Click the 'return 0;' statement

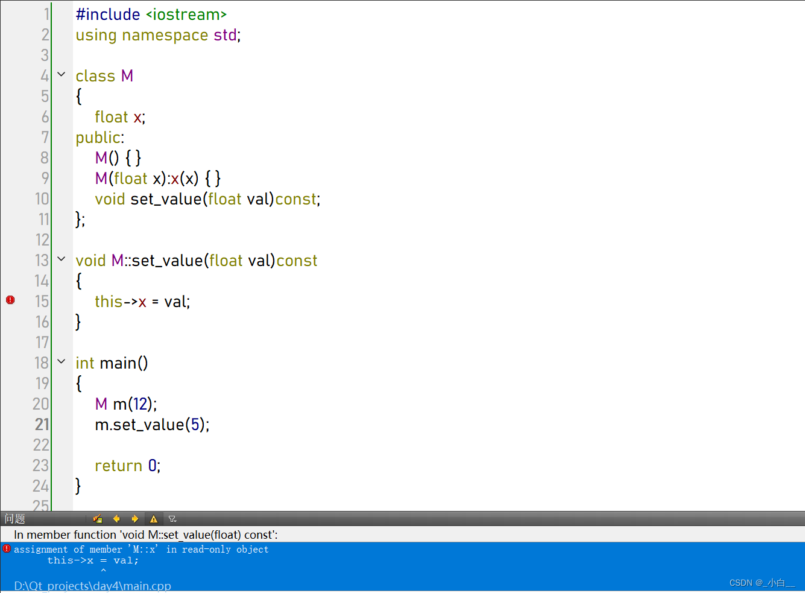coord(128,466)
